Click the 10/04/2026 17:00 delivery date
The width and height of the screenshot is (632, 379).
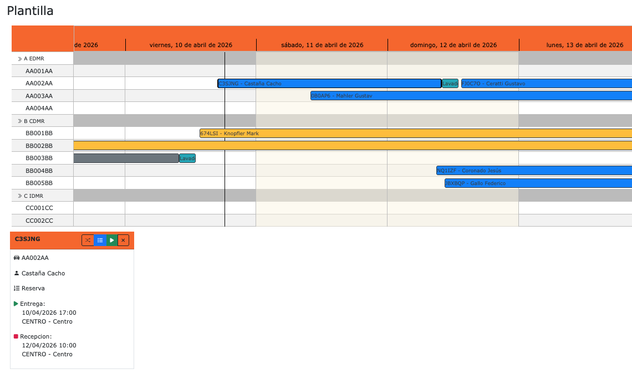(x=49, y=313)
